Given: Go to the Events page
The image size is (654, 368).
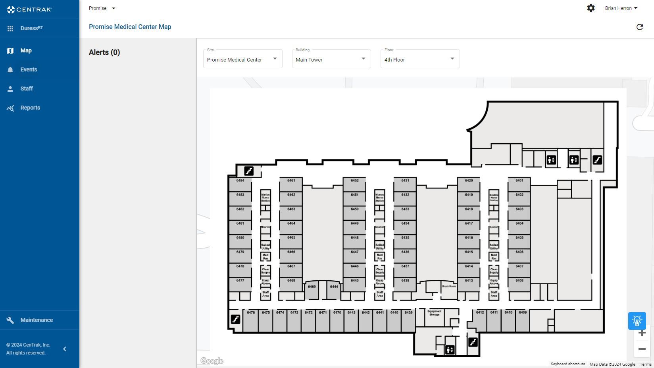Looking at the screenshot, I should 40,70.
